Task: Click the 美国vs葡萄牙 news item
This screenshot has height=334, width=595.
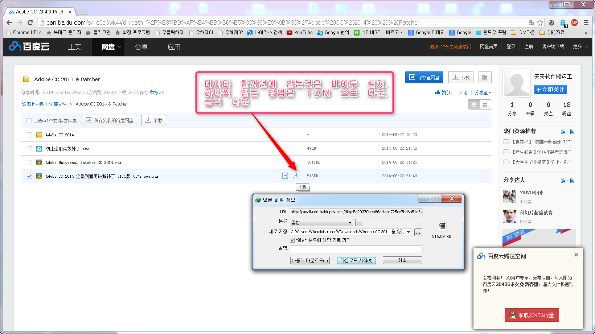Action: (542, 142)
